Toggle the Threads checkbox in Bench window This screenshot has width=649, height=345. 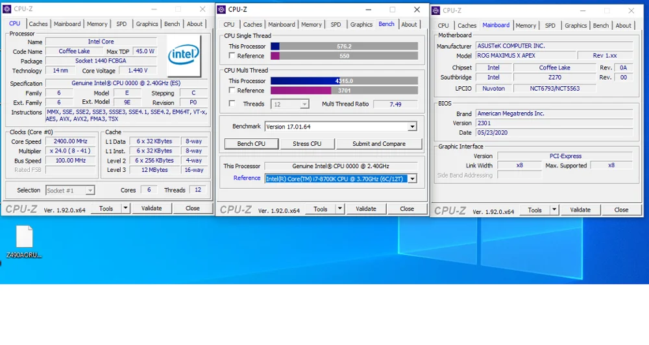pos(232,104)
